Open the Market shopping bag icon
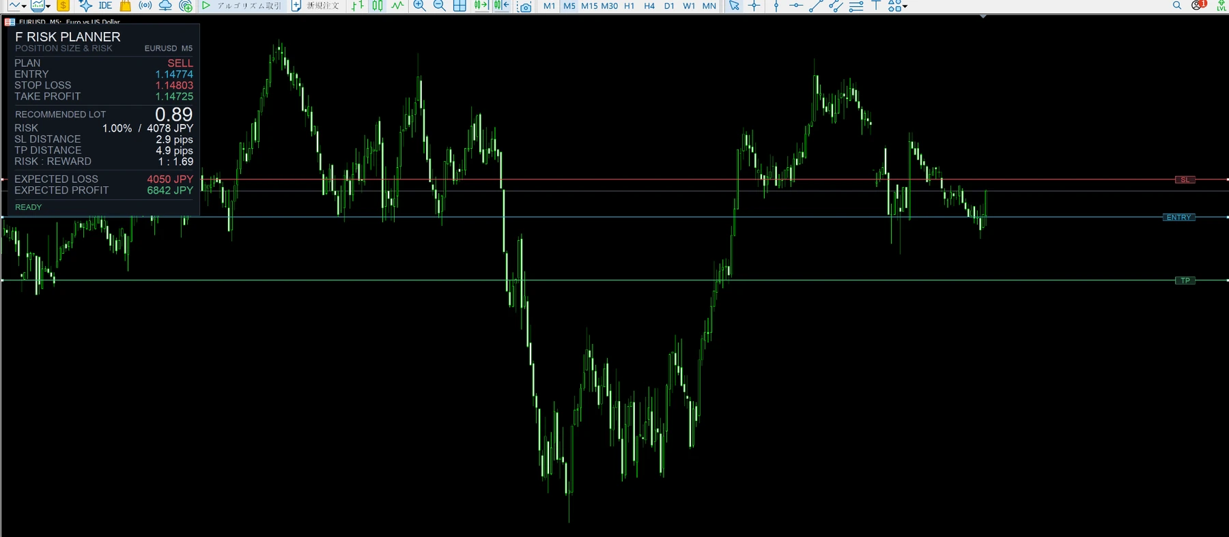The width and height of the screenshot is (1229, 537). pyautogui.click(x=126, y=5)
